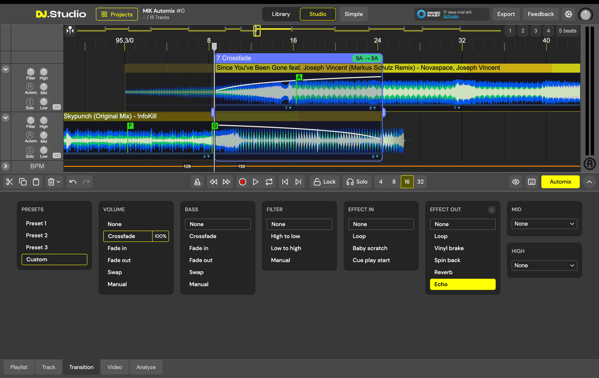Viewport: 599px width, 378px height.
Task: Open the Playlist tab
Action: click(19, 367)
